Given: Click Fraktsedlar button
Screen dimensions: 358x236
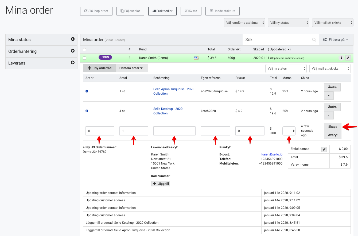Looking at the screenshot, I should point(162,11).
